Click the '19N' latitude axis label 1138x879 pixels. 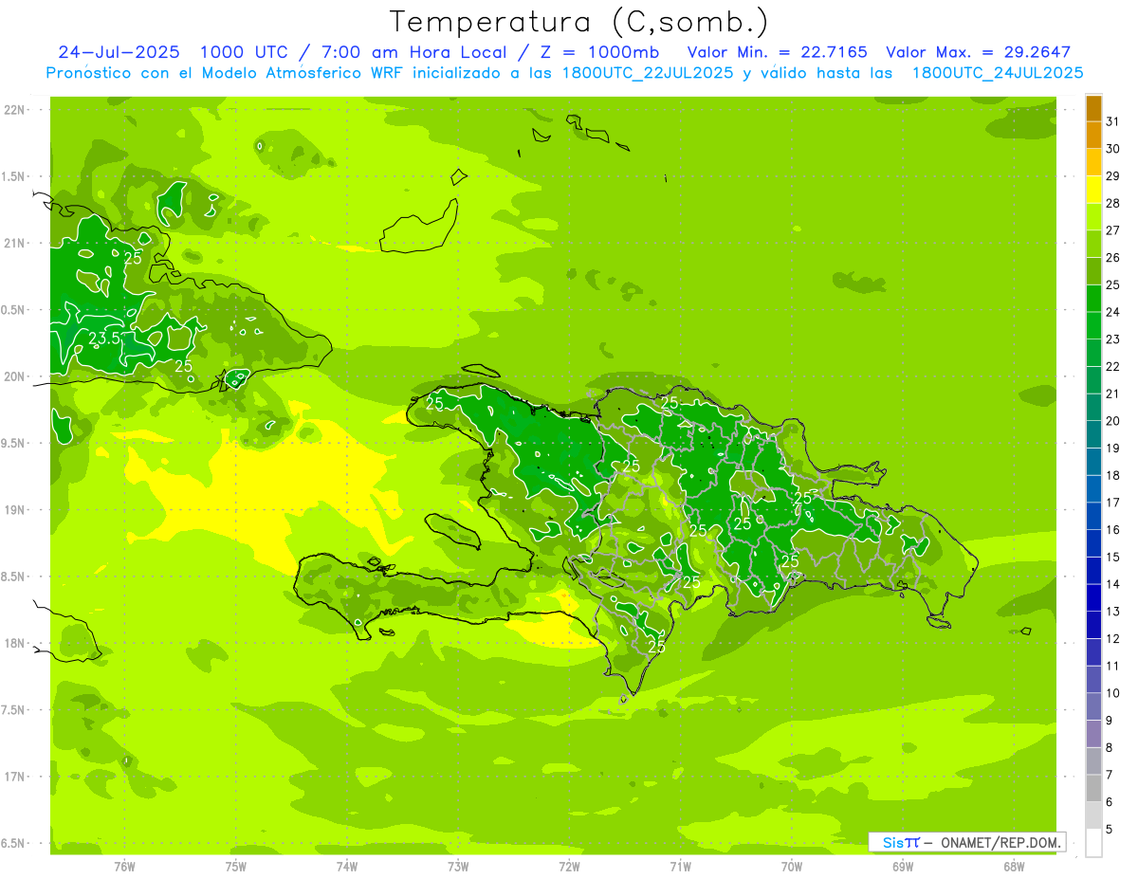[15, 510]
